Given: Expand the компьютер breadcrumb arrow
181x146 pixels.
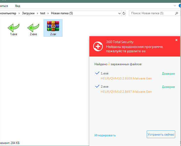Looking at the screenshot, I should click(19, 13).
